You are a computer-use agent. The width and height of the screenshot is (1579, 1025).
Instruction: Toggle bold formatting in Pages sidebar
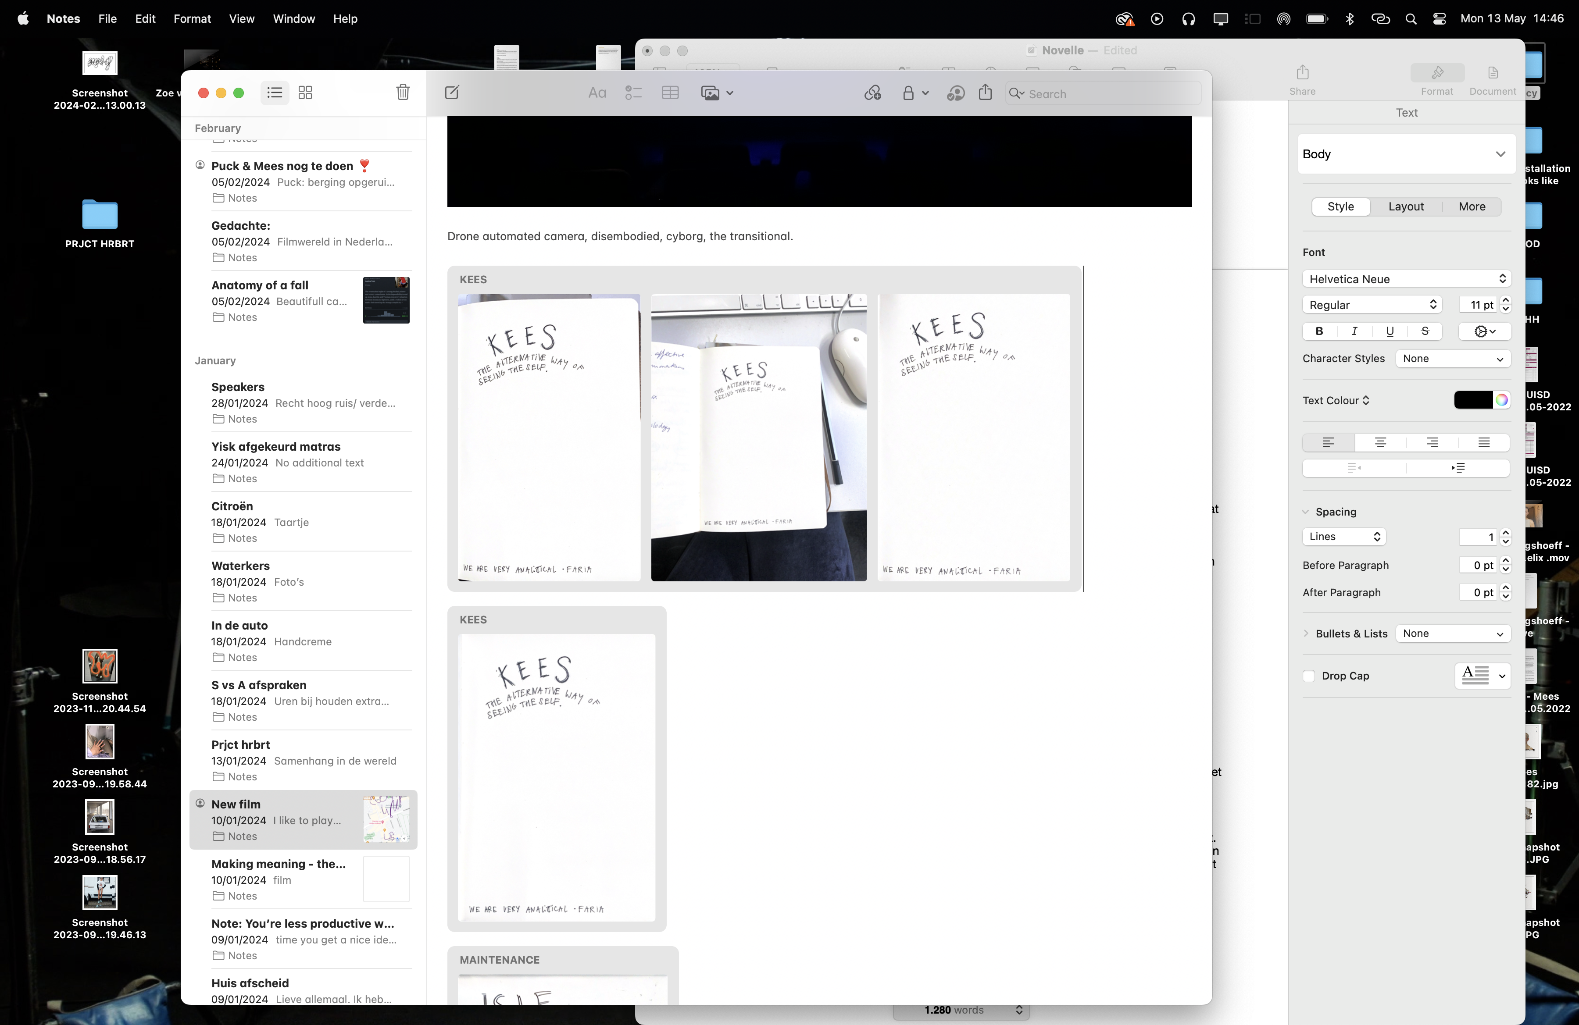click(1319, 331)
